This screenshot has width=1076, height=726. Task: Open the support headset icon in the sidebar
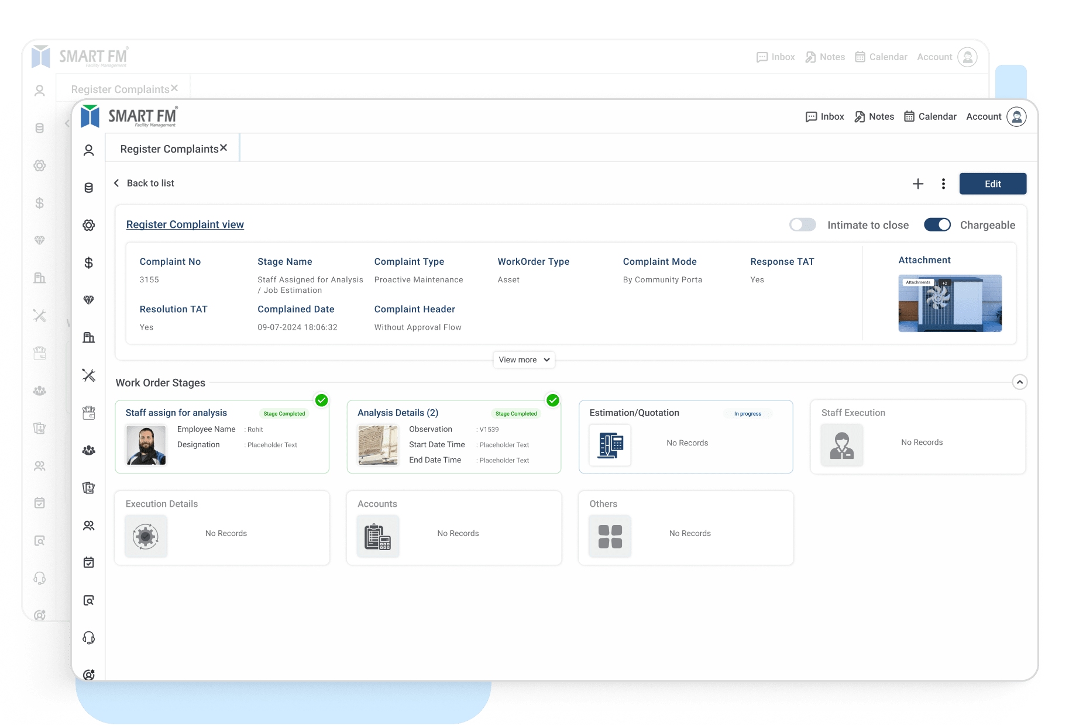point(88,637)
